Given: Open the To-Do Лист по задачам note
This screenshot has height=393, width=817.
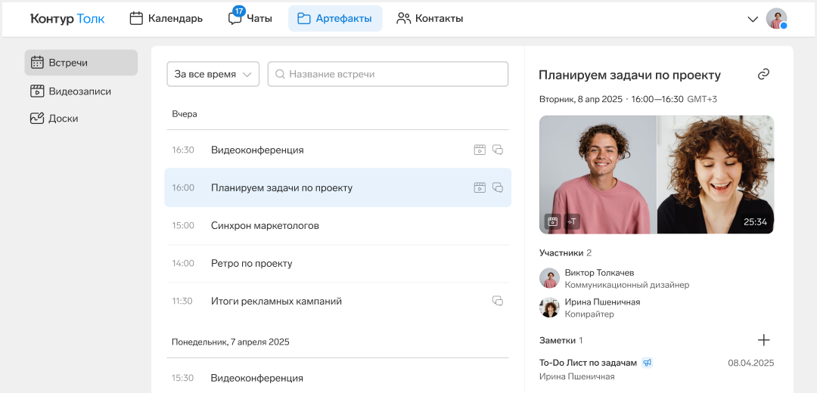Looking at the screenshot, I should [588, 363].
